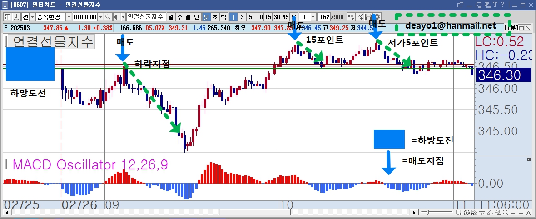Click the MACD Oscillator 12,26,9 label

coord(90,165)
